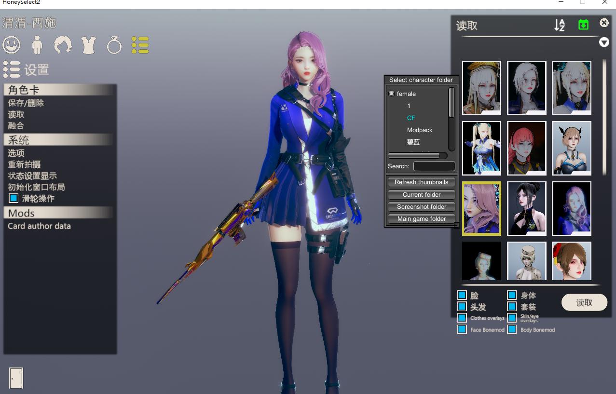Click the rounded 读取 button beside checkboxes

coord(584,302)
